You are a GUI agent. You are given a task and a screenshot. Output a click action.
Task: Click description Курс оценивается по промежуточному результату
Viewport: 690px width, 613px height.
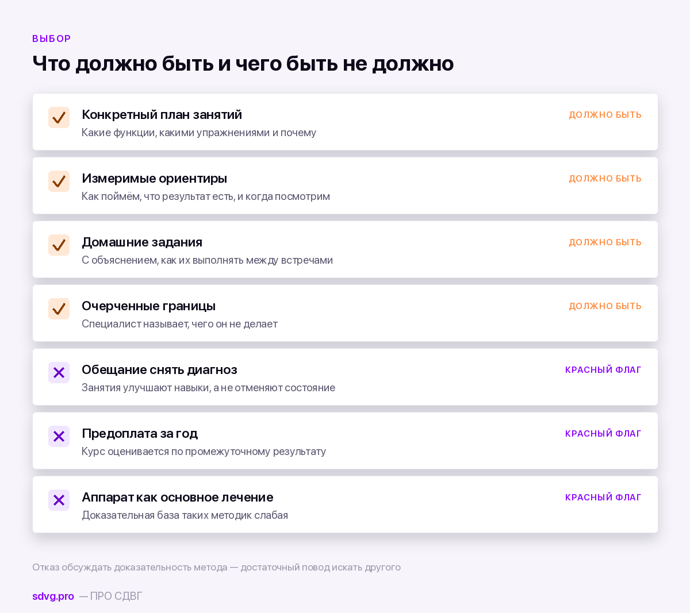tap(204, 452)
